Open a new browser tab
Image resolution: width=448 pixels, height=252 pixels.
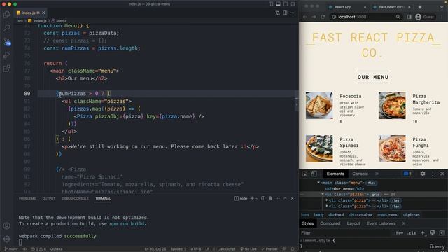tap(420, 7)
